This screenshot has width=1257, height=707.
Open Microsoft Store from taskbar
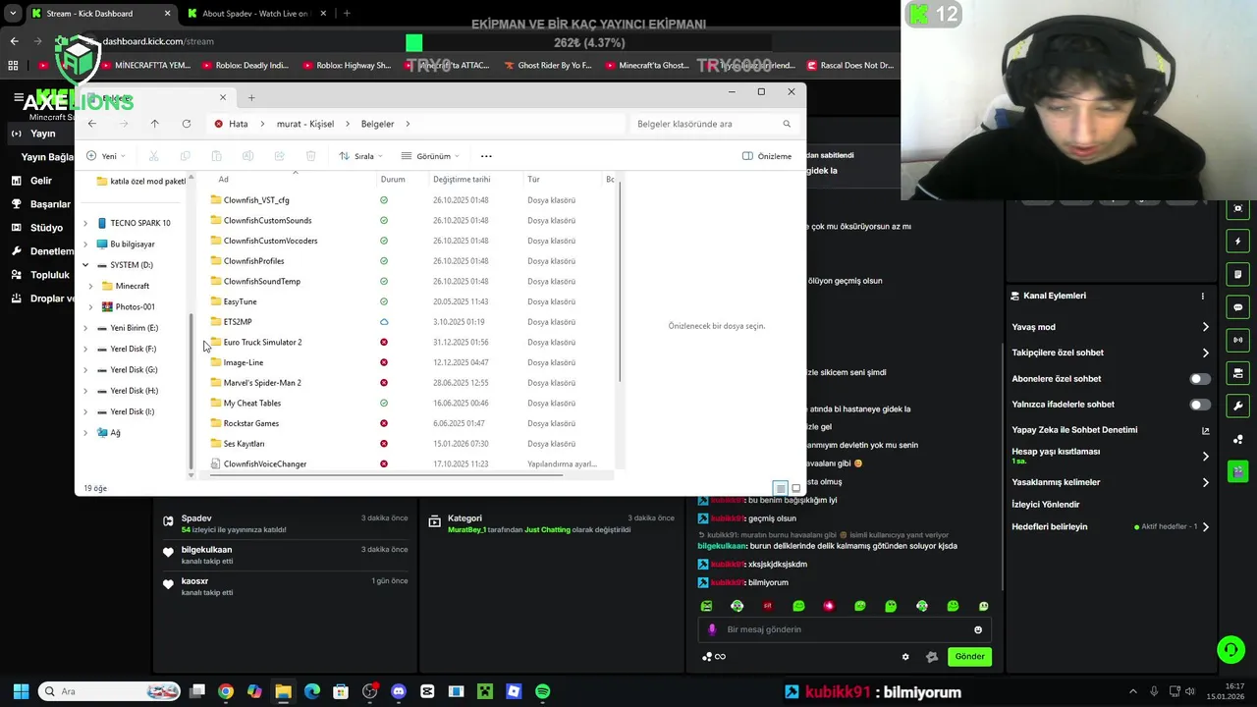pos(341,691)
